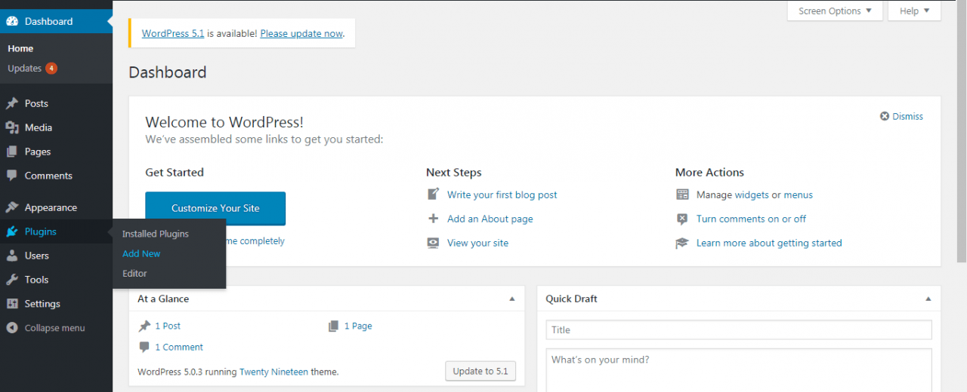Click the Comments bubble icon in sidebar
Image resolution: width=967 pixels, height=392 pixels.
pos(12,176)
